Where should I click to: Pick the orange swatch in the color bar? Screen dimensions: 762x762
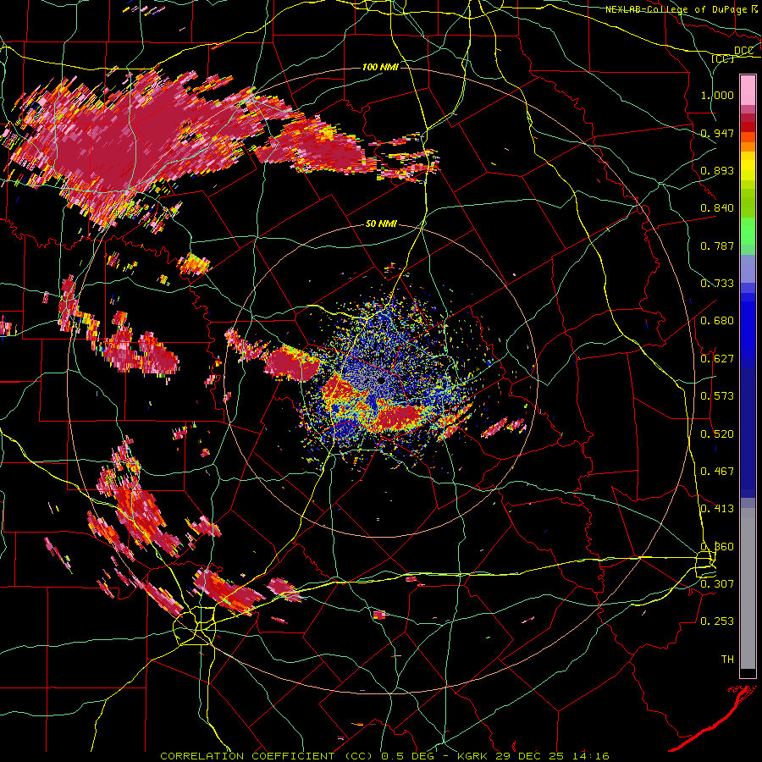click(748, 146)
